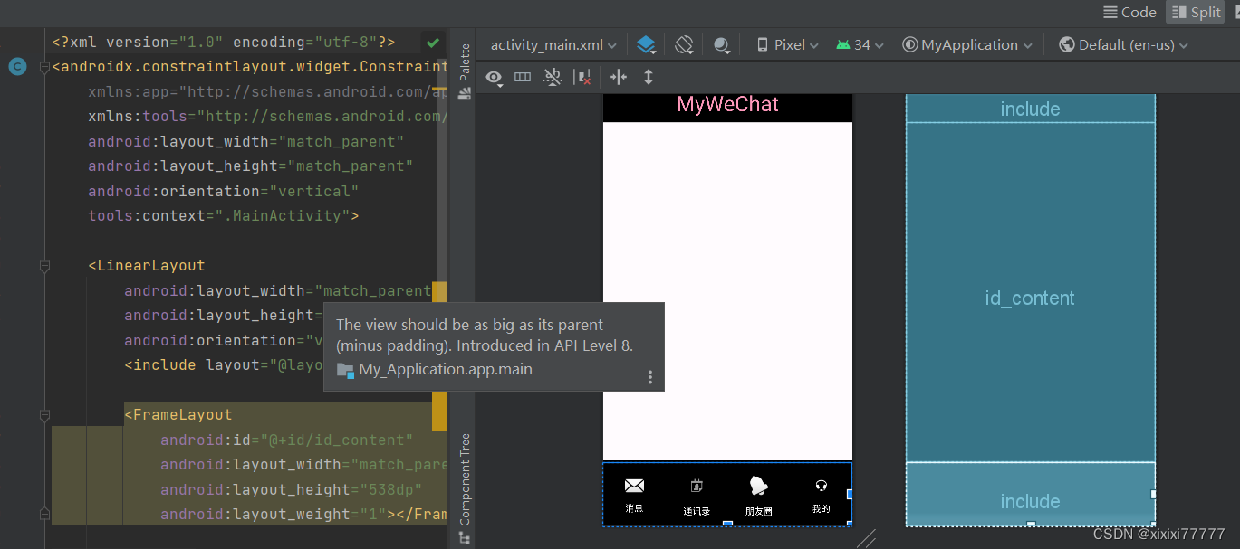This screenshot has width=1240, height=549.
Task: Switch to Code view mode
Action: (1129, 12)
